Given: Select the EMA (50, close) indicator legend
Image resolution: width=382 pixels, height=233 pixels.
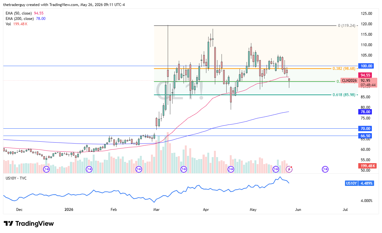Looking at the screenshot, I should pyautogui.click(x=24, y=13).
